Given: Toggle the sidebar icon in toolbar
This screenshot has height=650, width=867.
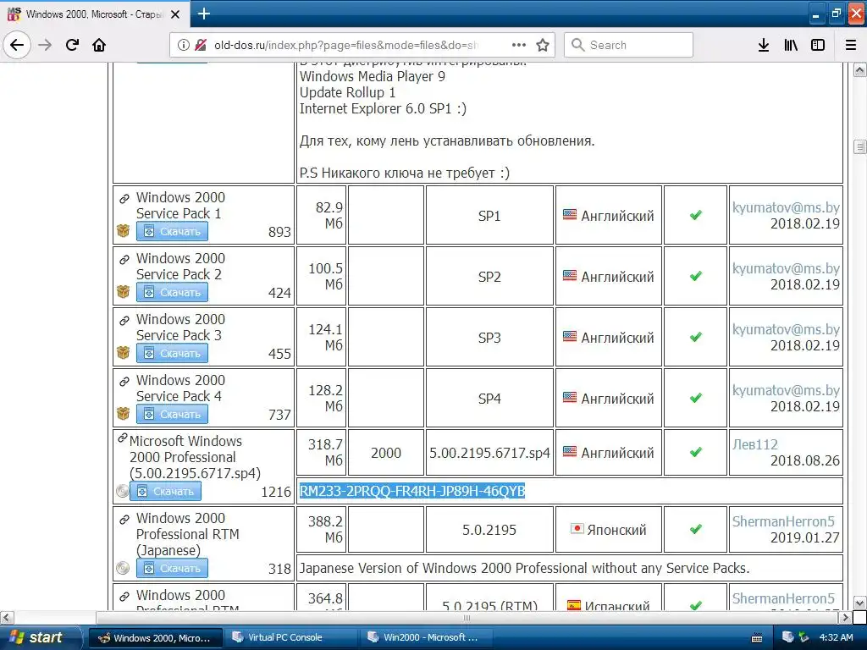Looking at the screenshot, I should (818, 45).
